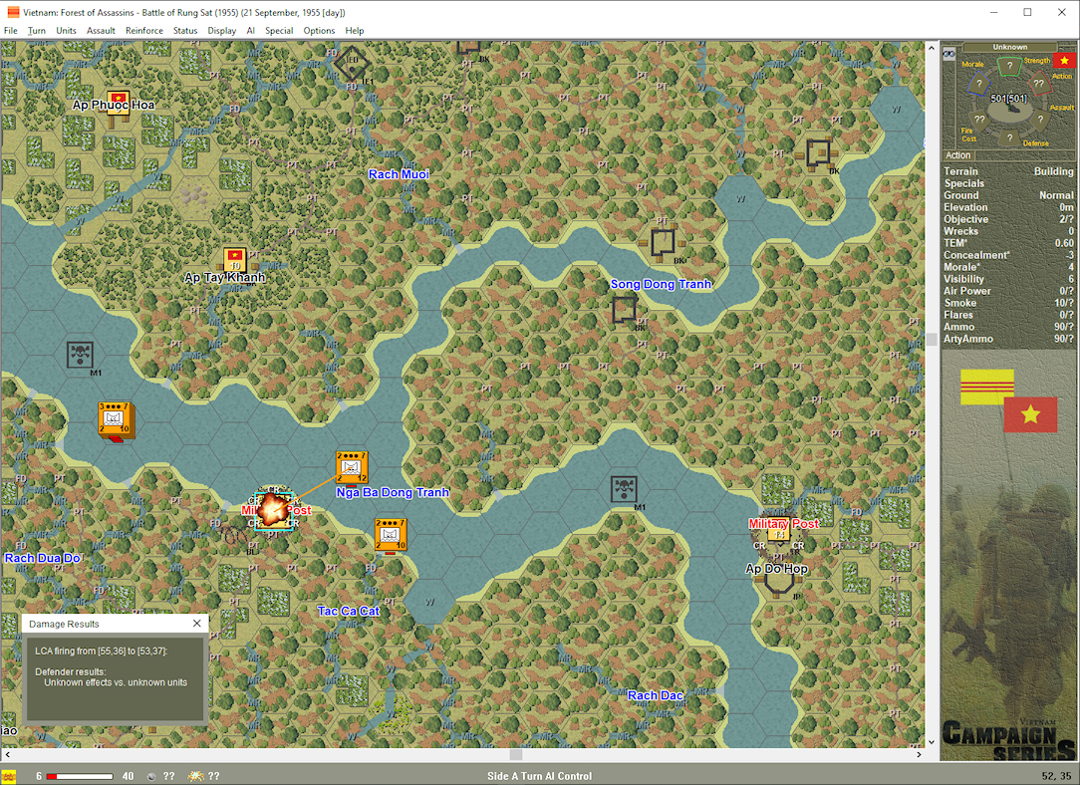Click the binoculars icon in unit panel

click(949, 53)
